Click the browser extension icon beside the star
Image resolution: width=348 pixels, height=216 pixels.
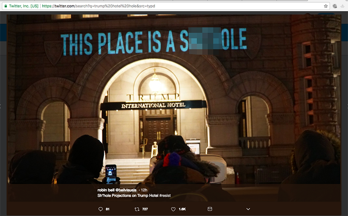click(x=335, y=6)
